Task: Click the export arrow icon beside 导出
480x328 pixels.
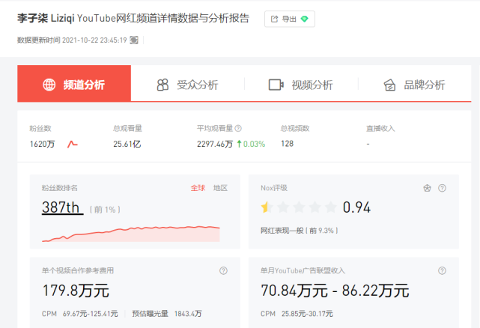Action: pyautogui.click(x=274, y=19)
